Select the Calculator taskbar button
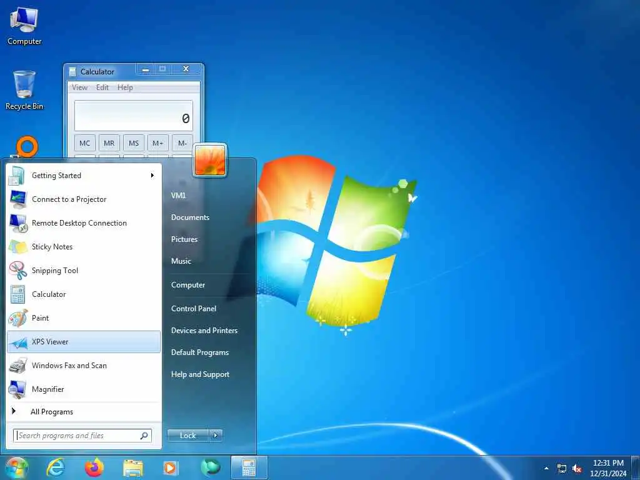This screenshot has height=480, width=640. (x=249, y=467)
